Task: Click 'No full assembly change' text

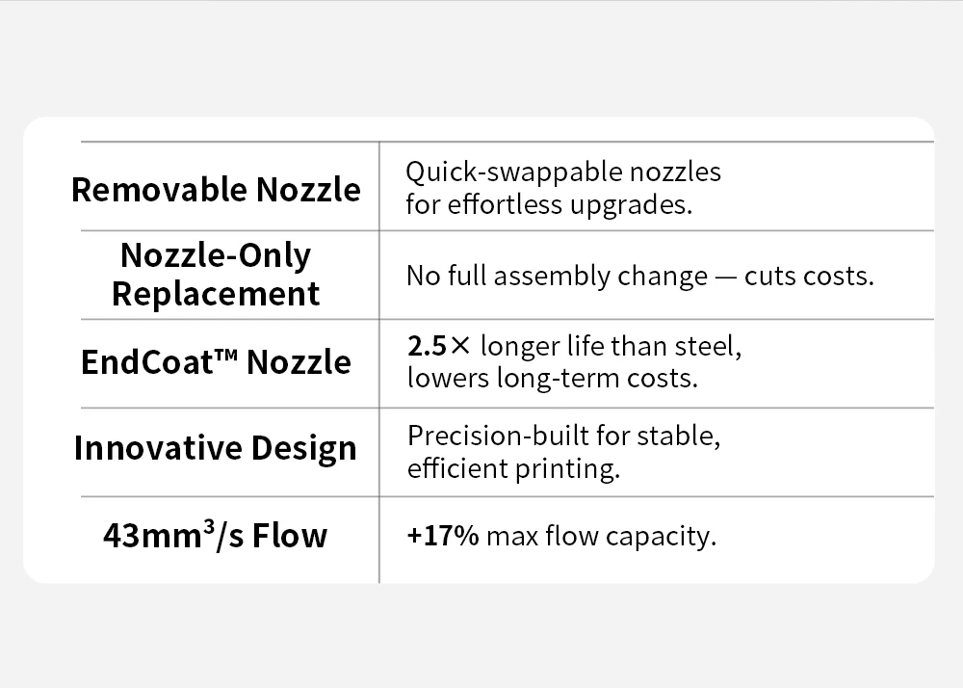Action: [x=557, y=277]
